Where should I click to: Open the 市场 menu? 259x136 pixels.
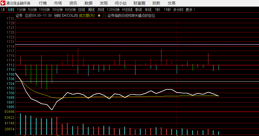pyautogui.click(x=58, y=3)
